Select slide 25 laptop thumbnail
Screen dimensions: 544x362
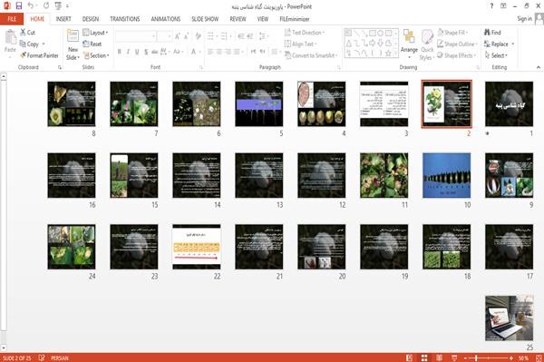(x=509, y=318)
